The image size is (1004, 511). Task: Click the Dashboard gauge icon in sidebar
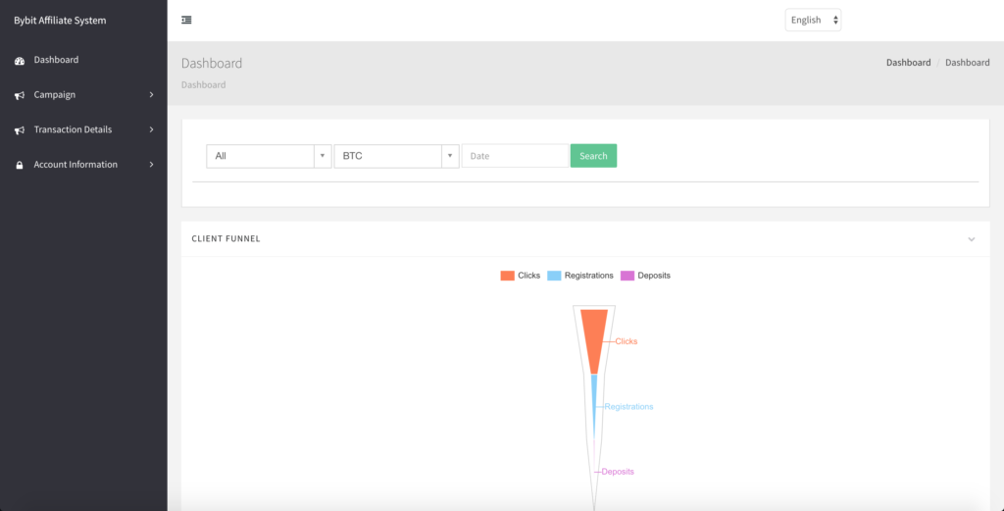click(x=20, y=61)
